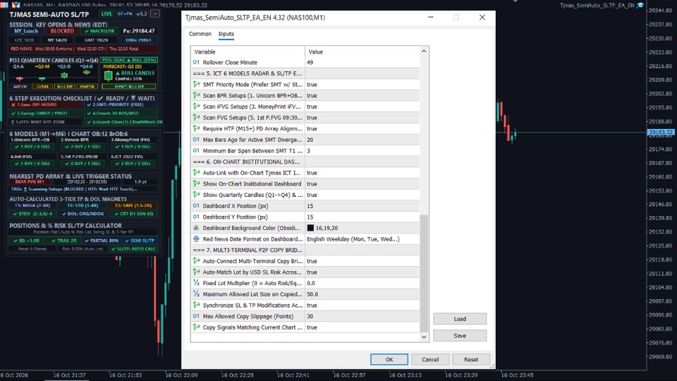Switch to the Inputs tab
Screen dimensions: 677x381
click(x=226, y=34)
